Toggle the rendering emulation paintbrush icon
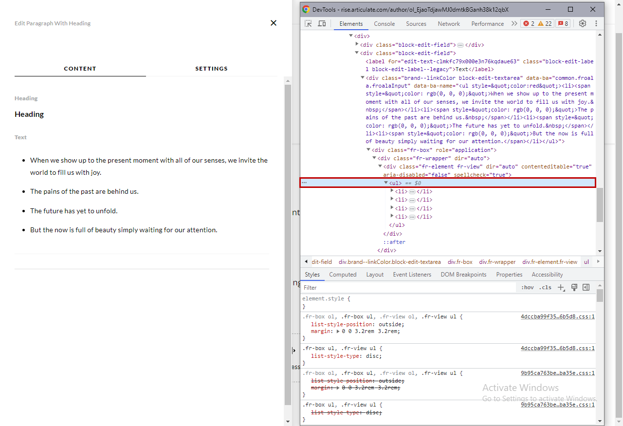The height and width of the screenshot is (426, 623). [x=574, y=287]
